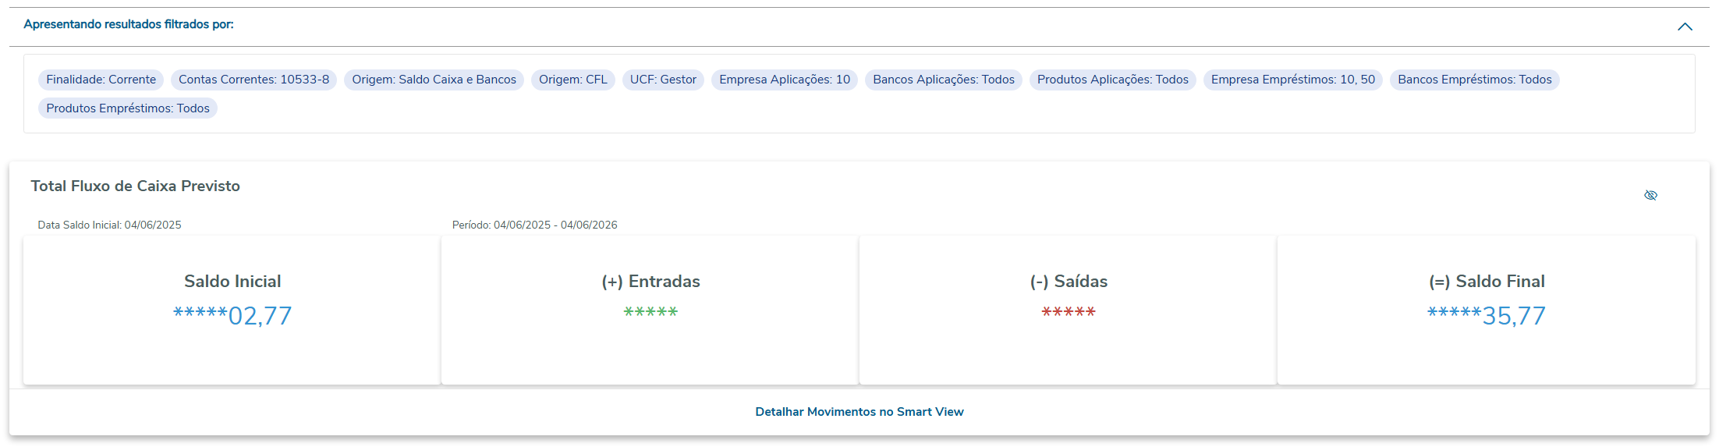Screen dimensions: 1719x447
Task: Select Empresa Aplicações: 10 chip
Action: click(785, 80)
